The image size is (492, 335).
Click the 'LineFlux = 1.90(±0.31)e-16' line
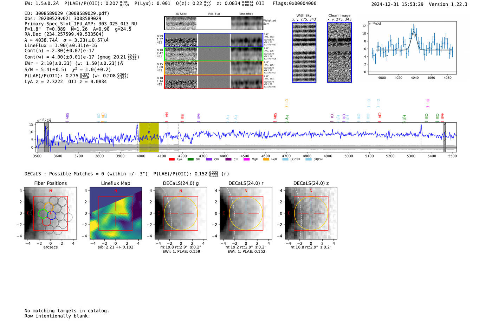tap(61, 45)
